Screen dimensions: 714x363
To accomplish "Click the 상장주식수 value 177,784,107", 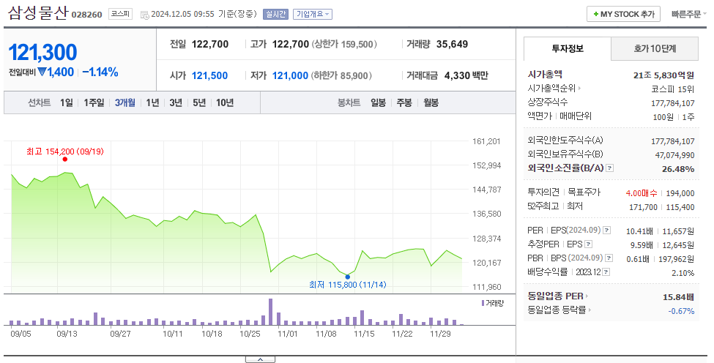I will click(x=672, y=103).
